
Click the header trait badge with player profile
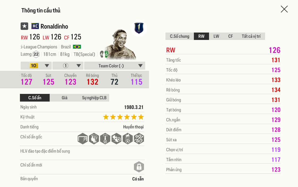pos(94,138)
